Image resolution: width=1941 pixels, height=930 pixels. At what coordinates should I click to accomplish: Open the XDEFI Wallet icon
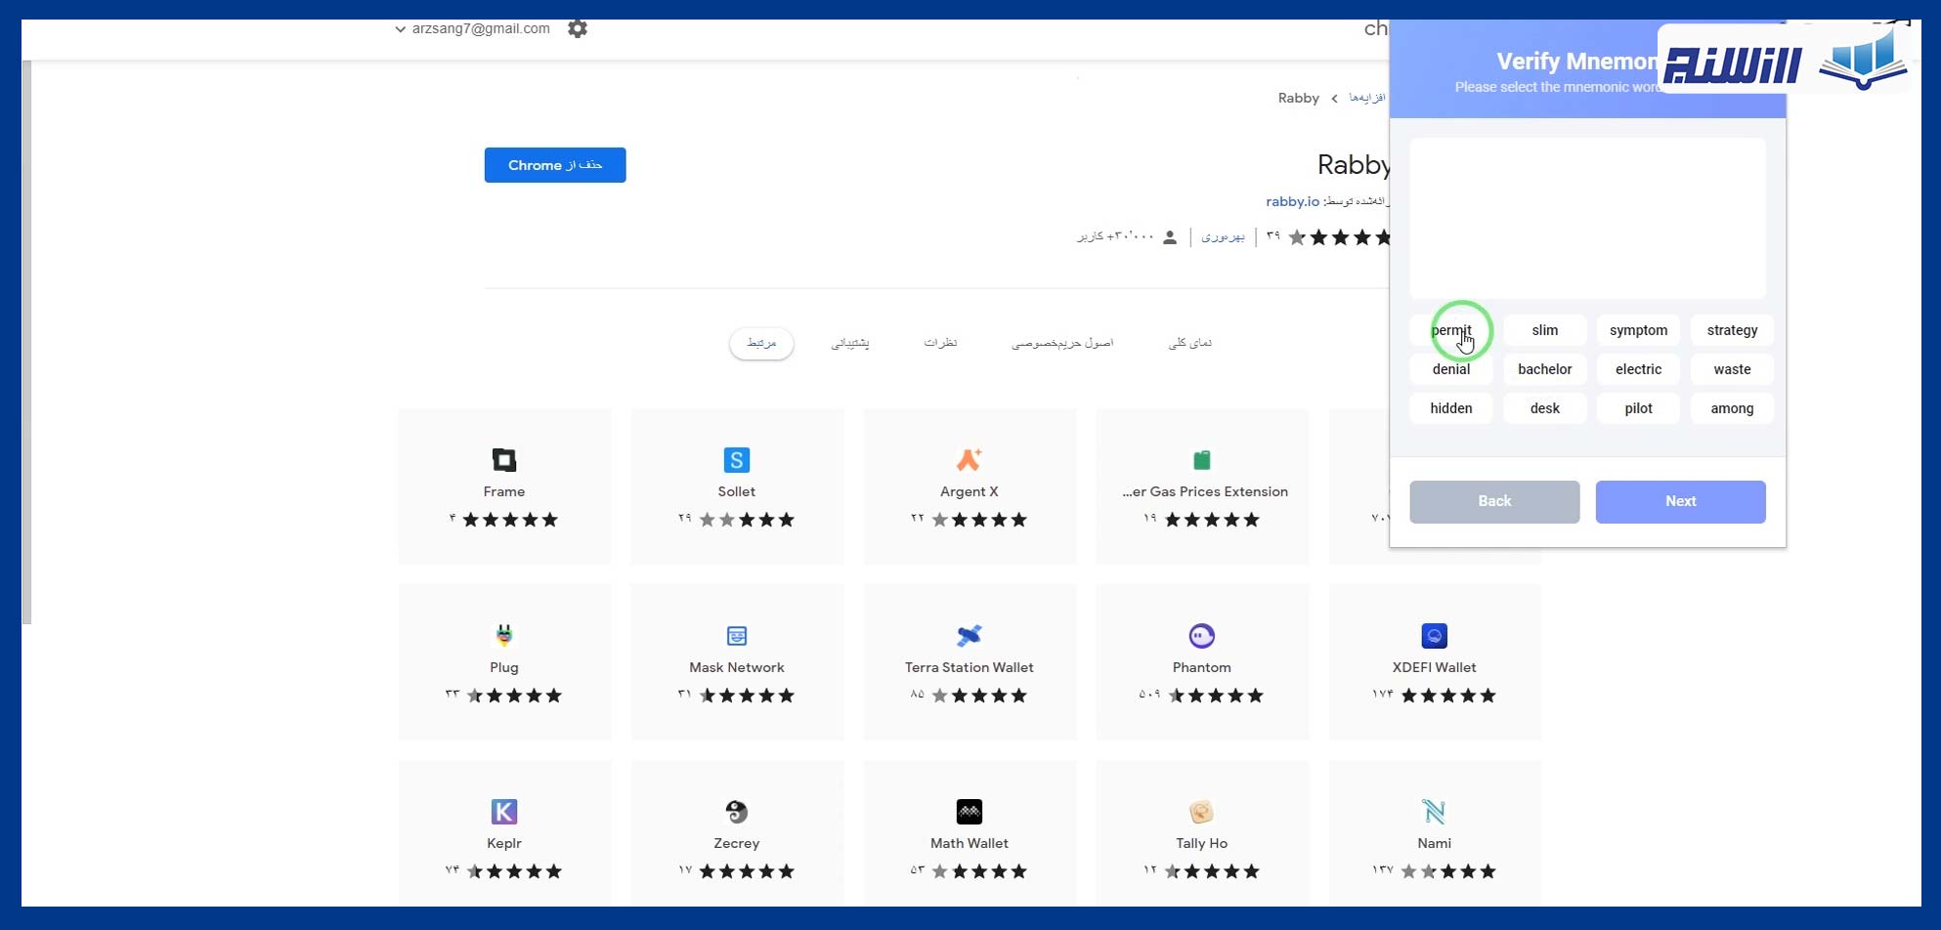(1435, 636)
